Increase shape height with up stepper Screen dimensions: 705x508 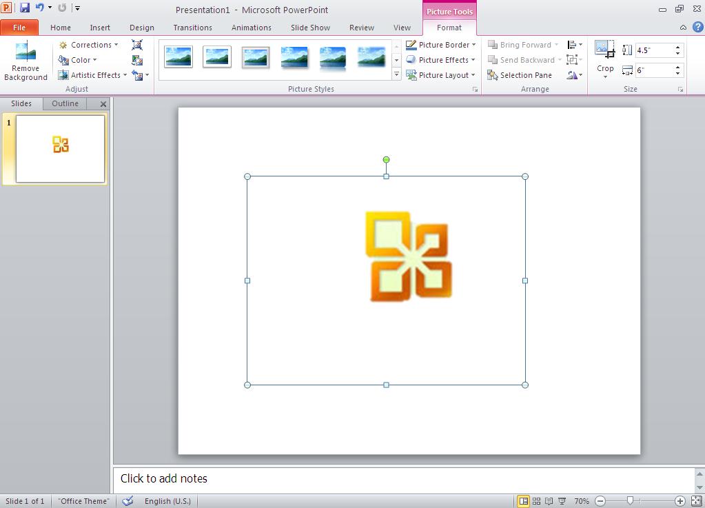(677, 47)
